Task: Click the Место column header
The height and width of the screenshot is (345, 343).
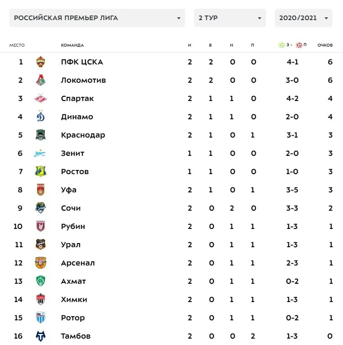Action: pos(17,45)
